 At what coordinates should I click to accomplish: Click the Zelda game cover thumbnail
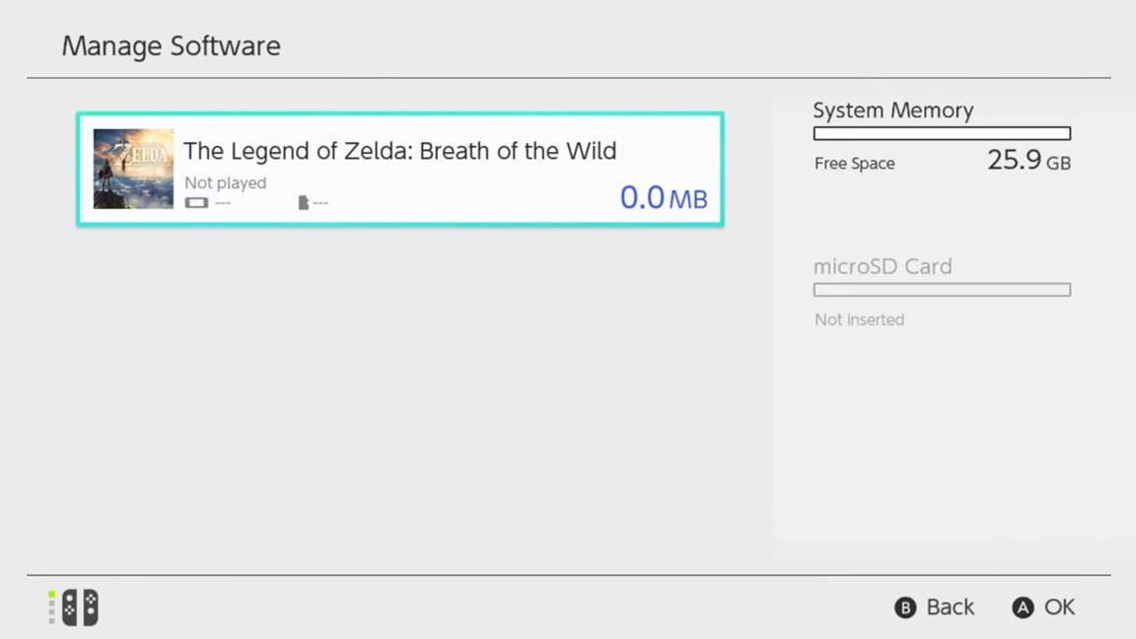pyautogui.click(x=133, y=169)
